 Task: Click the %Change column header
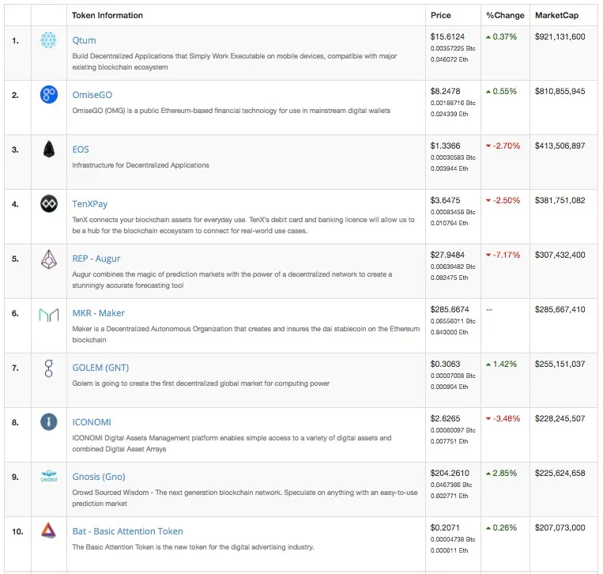click(505, 15)
